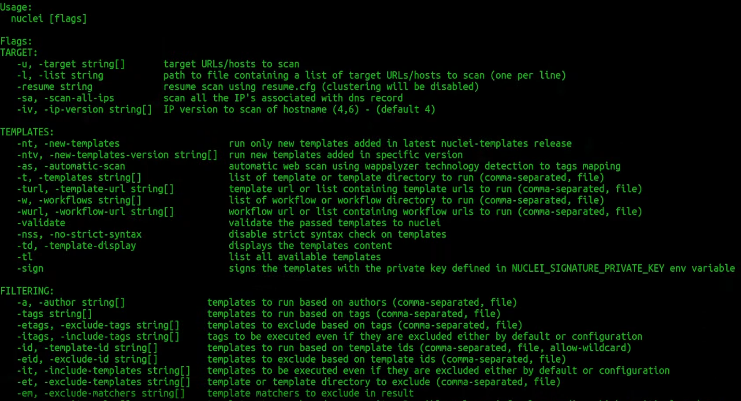This screenshot has width=741, height=401.
Task: Click the "-as, -automatic-scan" flag
Action: (71, 166)
